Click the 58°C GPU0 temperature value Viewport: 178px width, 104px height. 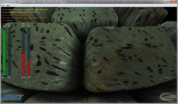coord(23,26)
